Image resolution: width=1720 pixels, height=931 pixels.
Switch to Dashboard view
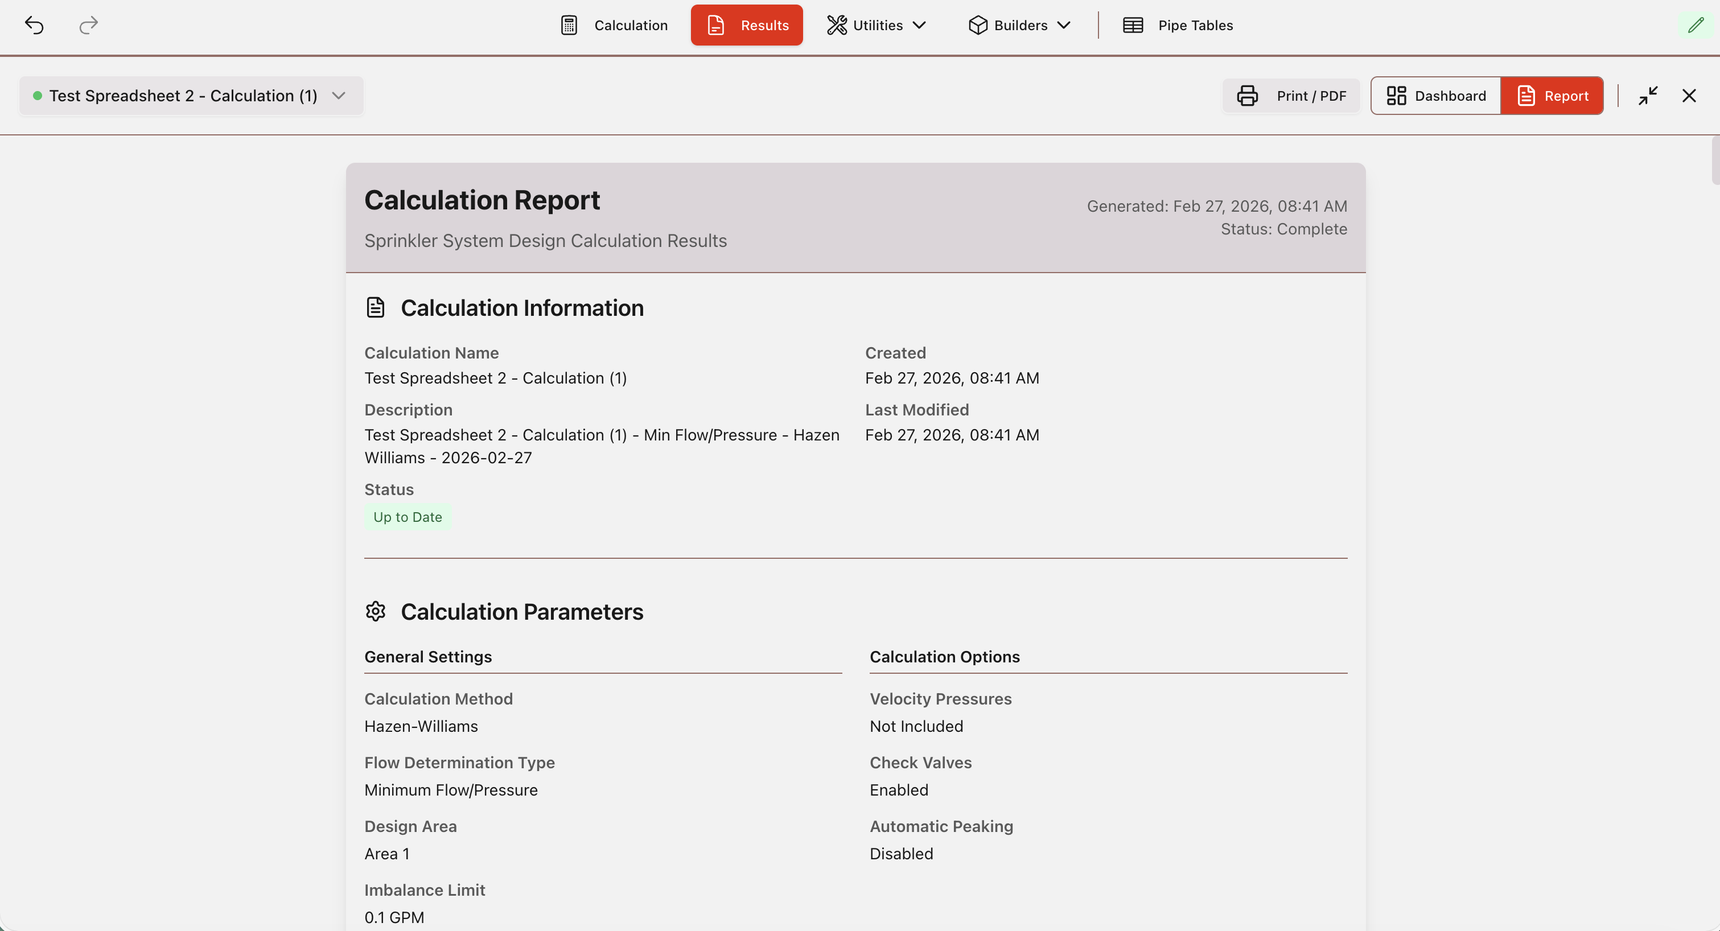tap(1436, 96)
